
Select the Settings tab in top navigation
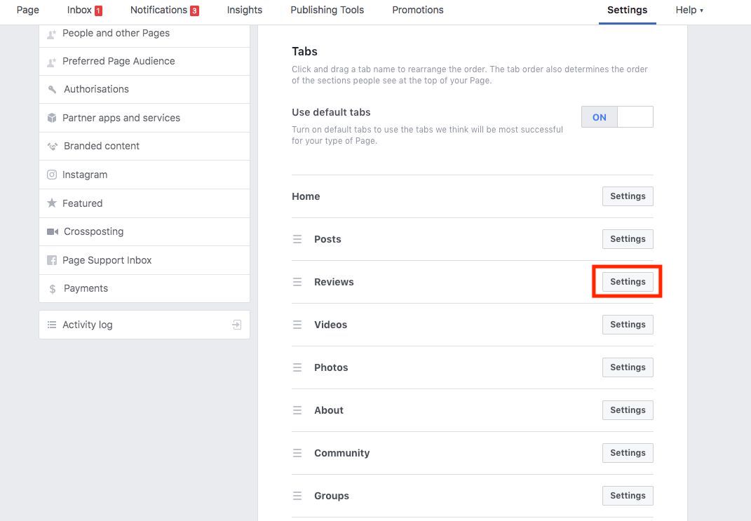click(x=627, y=10)
